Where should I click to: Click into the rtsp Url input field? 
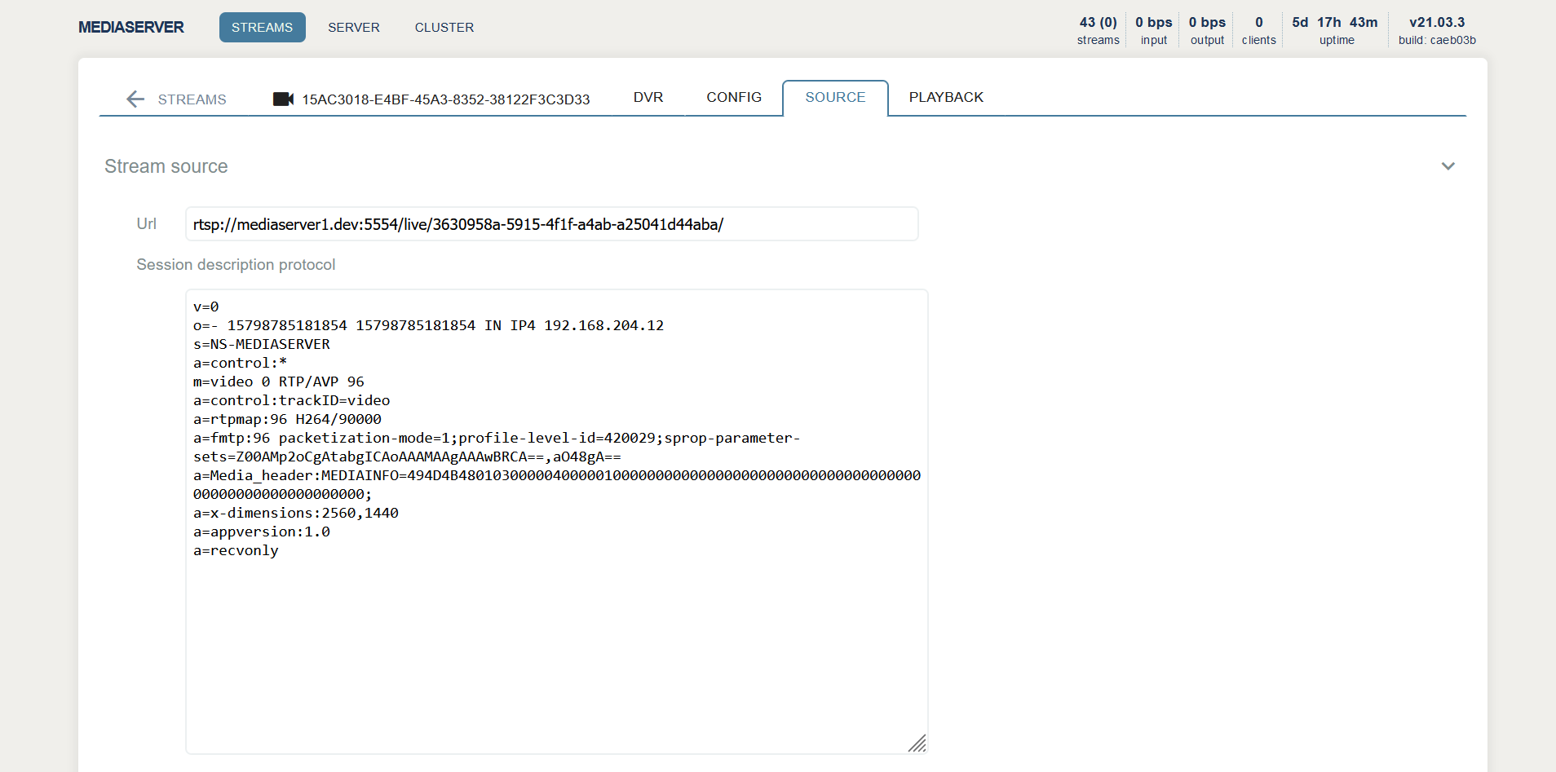coord(551,224)
